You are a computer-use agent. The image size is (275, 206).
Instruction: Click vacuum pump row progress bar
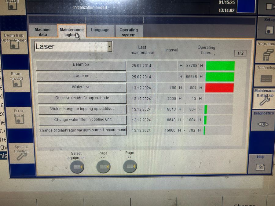click(218, 131)
